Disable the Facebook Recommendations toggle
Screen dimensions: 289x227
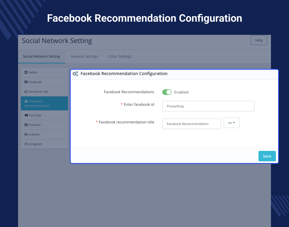click(167, 92)
